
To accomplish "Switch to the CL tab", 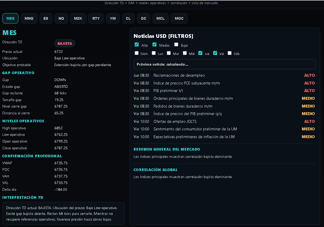I will tap(128, 18).
